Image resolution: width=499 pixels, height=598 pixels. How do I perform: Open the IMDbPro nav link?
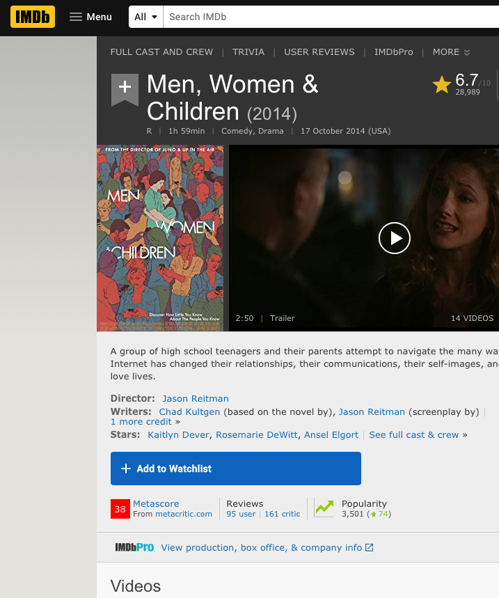393,52
